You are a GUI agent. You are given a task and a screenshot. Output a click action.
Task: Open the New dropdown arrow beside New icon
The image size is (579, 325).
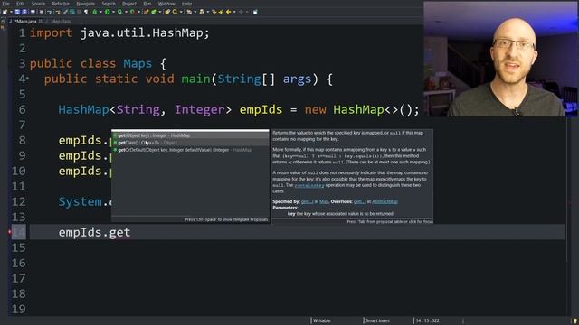pos(11,12)
